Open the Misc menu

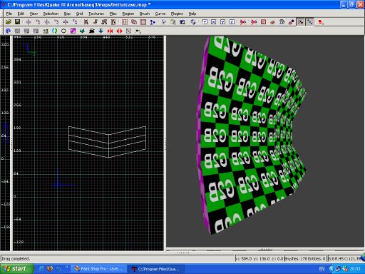click(113, 14)
